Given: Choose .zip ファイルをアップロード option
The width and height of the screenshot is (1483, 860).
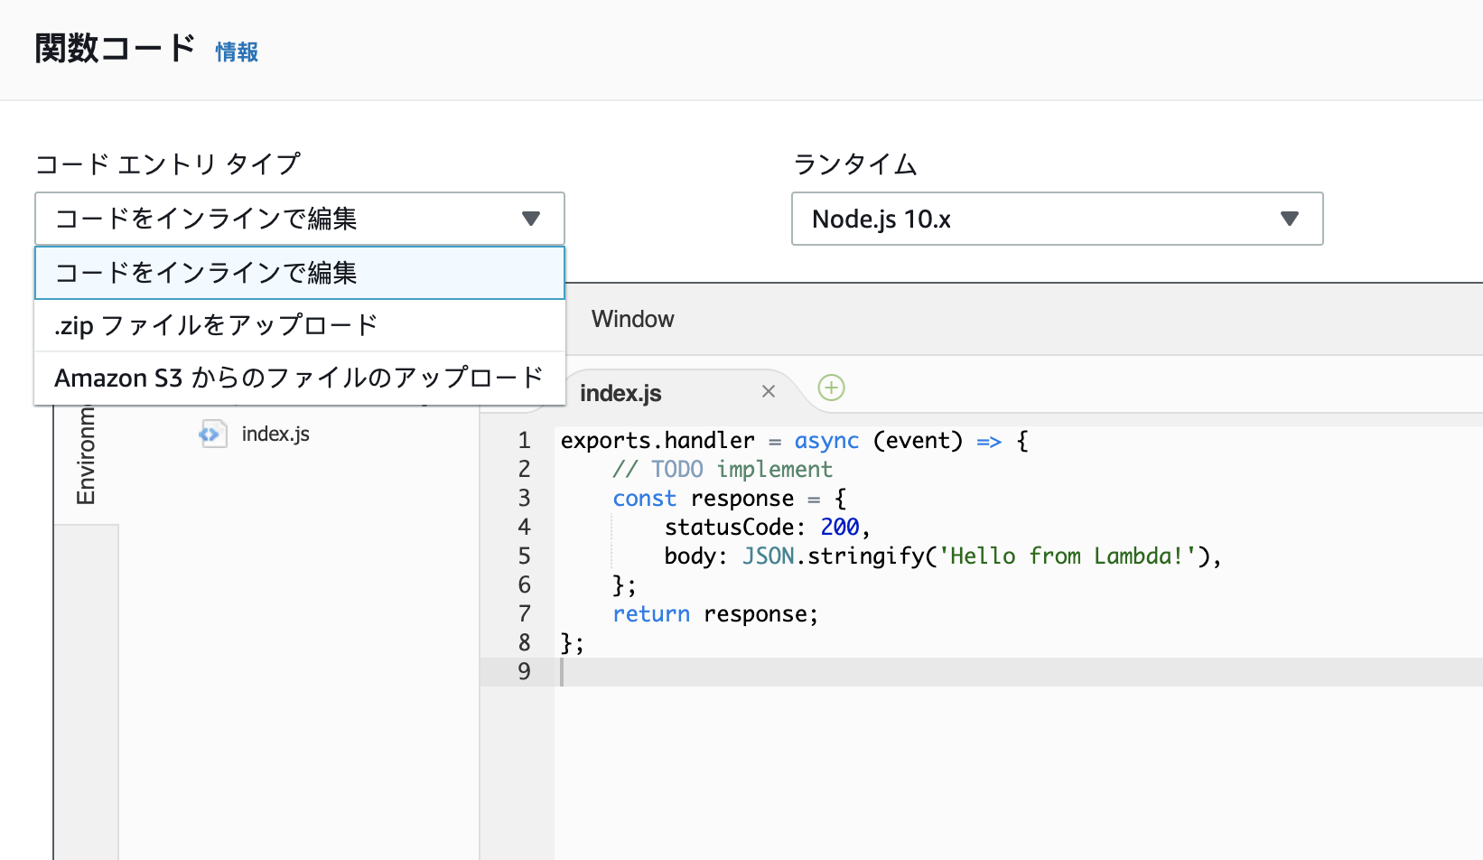Looking at the screenshot, I should tap(300, 325).
